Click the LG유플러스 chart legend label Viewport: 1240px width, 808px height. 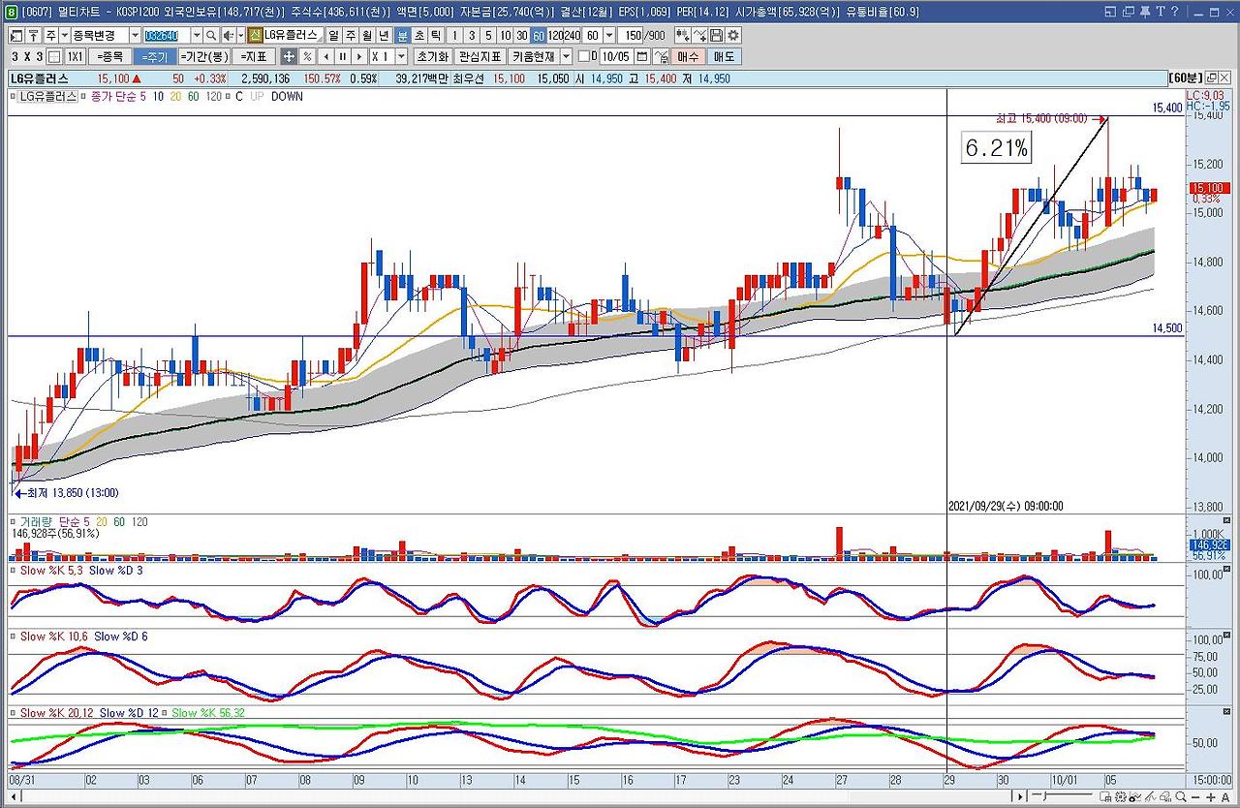(46, 97)
